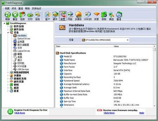Select SCSI设备 tree item
Viewport: 158px width, 121px height.
tap(22, 66)
